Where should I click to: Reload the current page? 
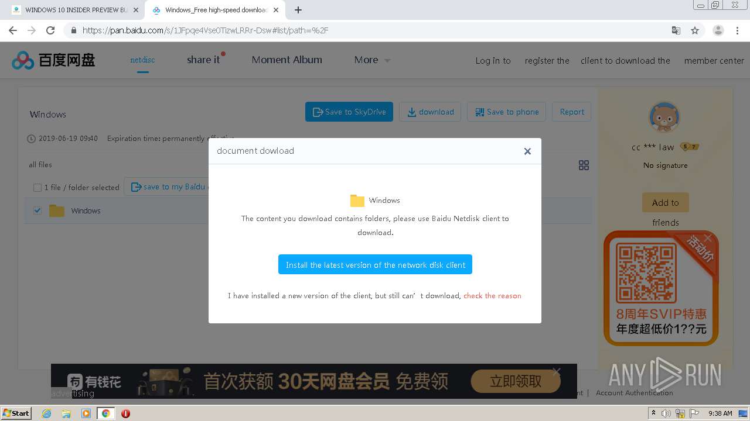[50, 30]
